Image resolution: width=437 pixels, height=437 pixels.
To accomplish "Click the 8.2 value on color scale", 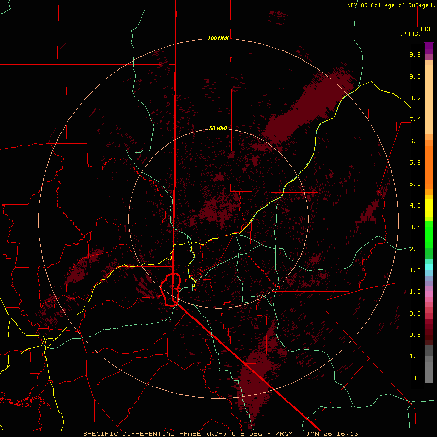I will [415, 98].
